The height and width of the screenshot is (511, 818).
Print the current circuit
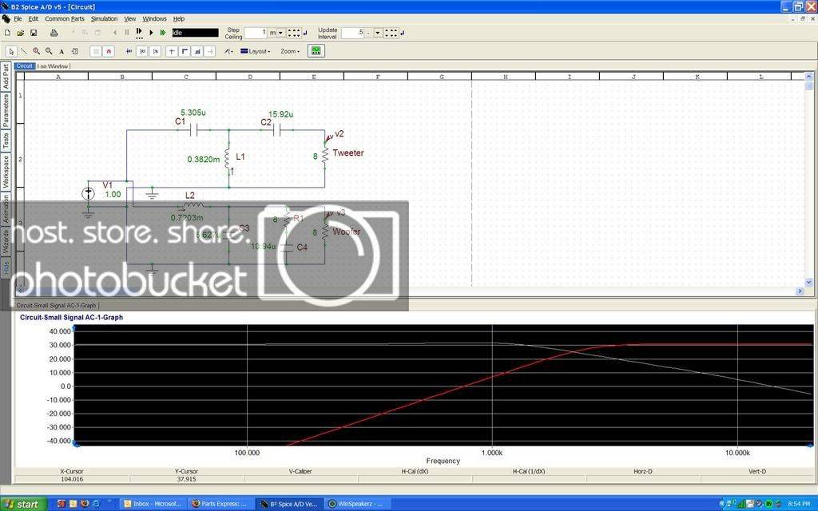tap(54, 33)
